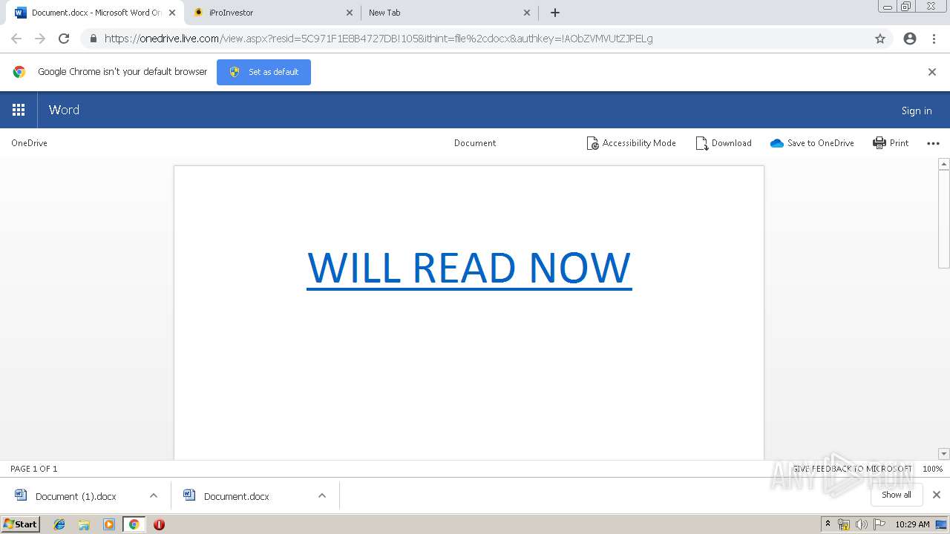Click the address bar URL

pyautogui.click(x=379, y=39)
